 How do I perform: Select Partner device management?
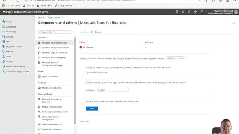[54, 112]
